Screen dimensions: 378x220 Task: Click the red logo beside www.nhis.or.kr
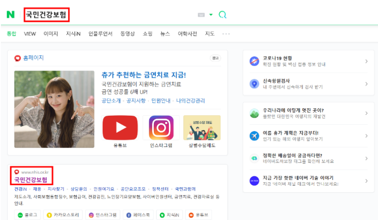click(x=16, y=172)
